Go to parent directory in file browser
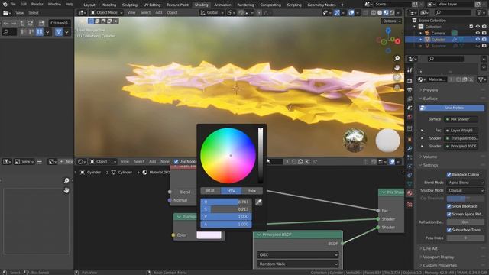The height and width of the screenshot is (275, 489). [x=22, y=23]
